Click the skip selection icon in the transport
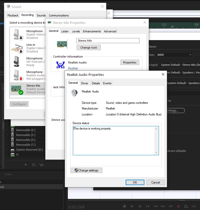This screenshot has width=200, height=210. pyautogui.click(x=194, y=206)
